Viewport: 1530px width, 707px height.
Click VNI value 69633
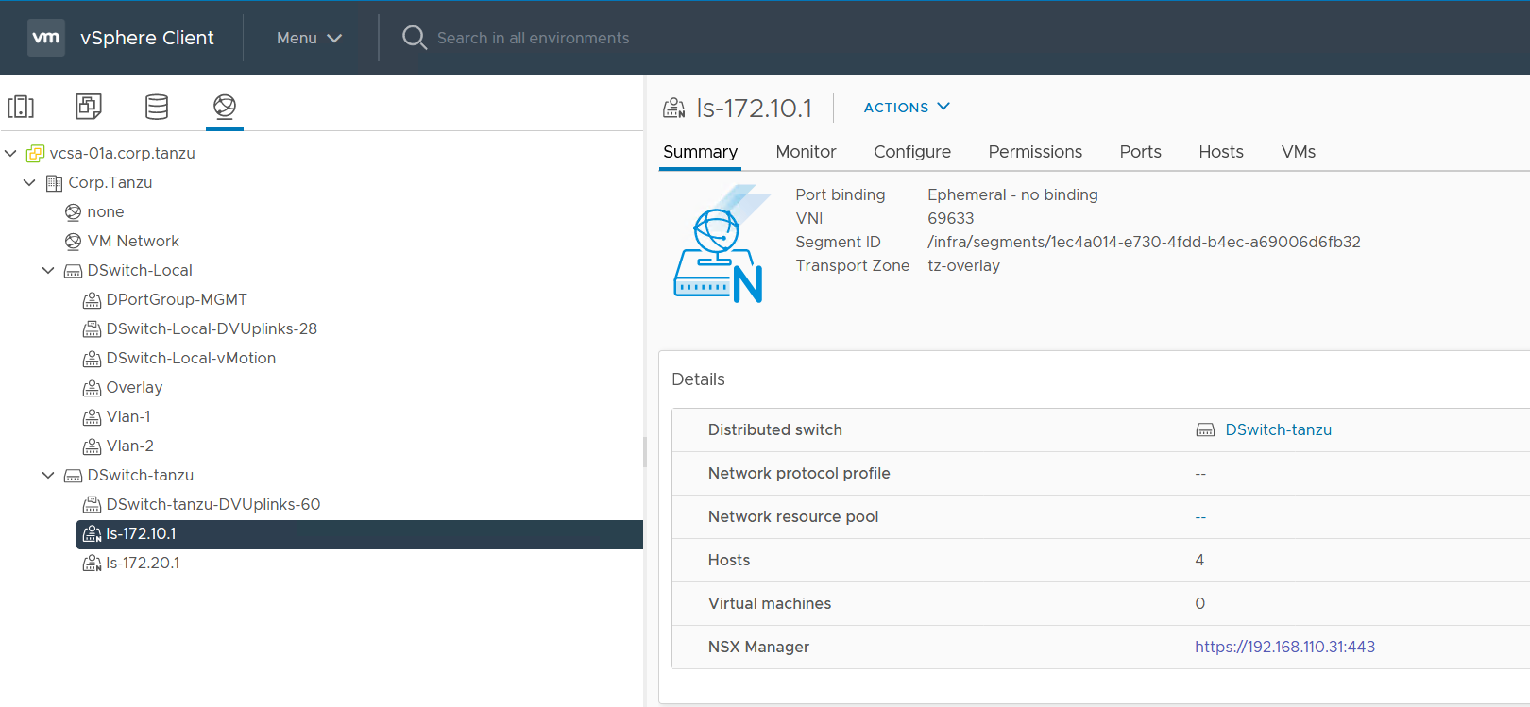[950, 218]
